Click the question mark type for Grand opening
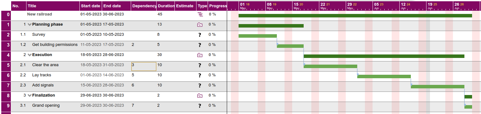 pos(200,106)
